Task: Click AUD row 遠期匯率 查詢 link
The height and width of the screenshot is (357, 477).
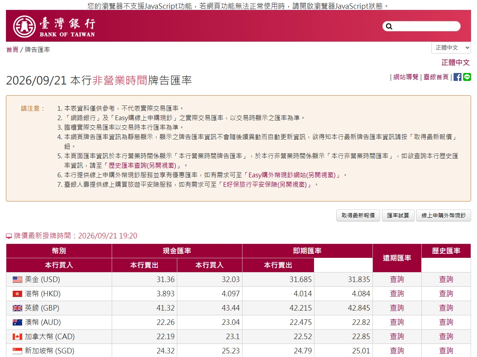Action: click(x=397, y=322)
